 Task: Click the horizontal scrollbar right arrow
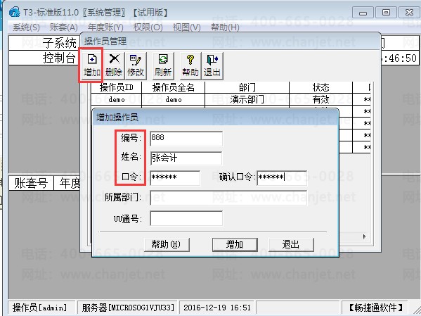pos(364,236)
